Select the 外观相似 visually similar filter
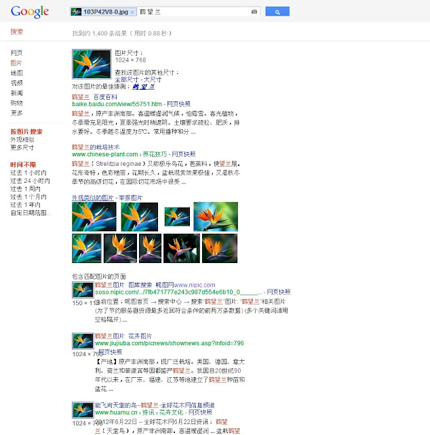This screenshot has width=430, height=435. coord(21,139)
